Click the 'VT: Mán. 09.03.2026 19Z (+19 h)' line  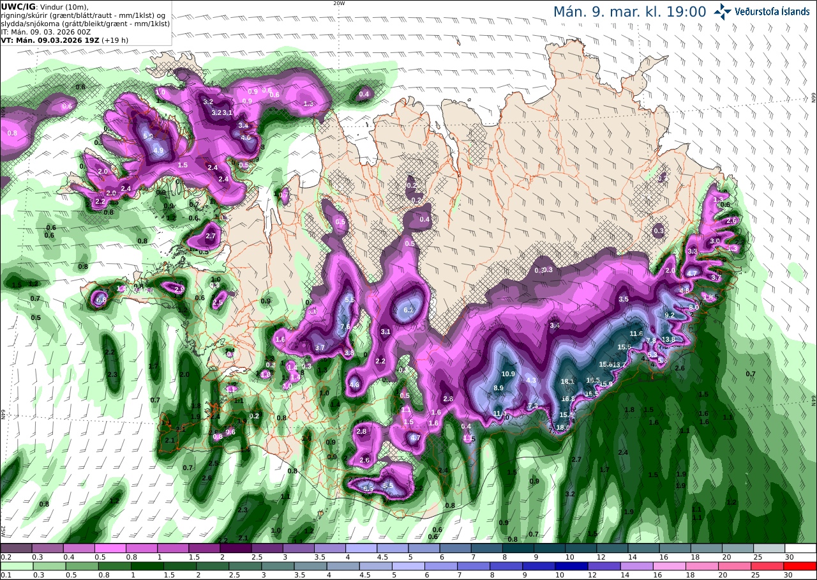[65, 40]
